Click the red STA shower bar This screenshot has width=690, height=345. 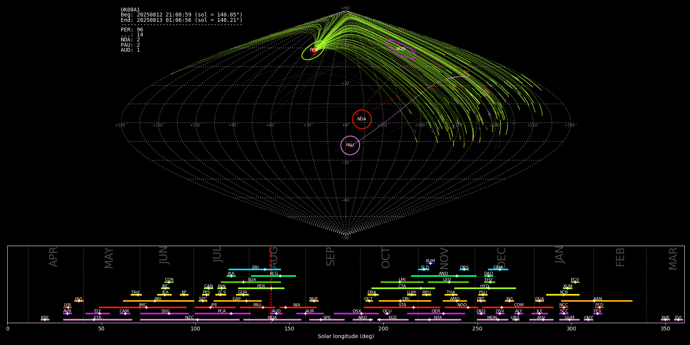coord(402,307)
